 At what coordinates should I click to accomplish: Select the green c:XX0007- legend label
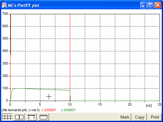tap(69, 110)
